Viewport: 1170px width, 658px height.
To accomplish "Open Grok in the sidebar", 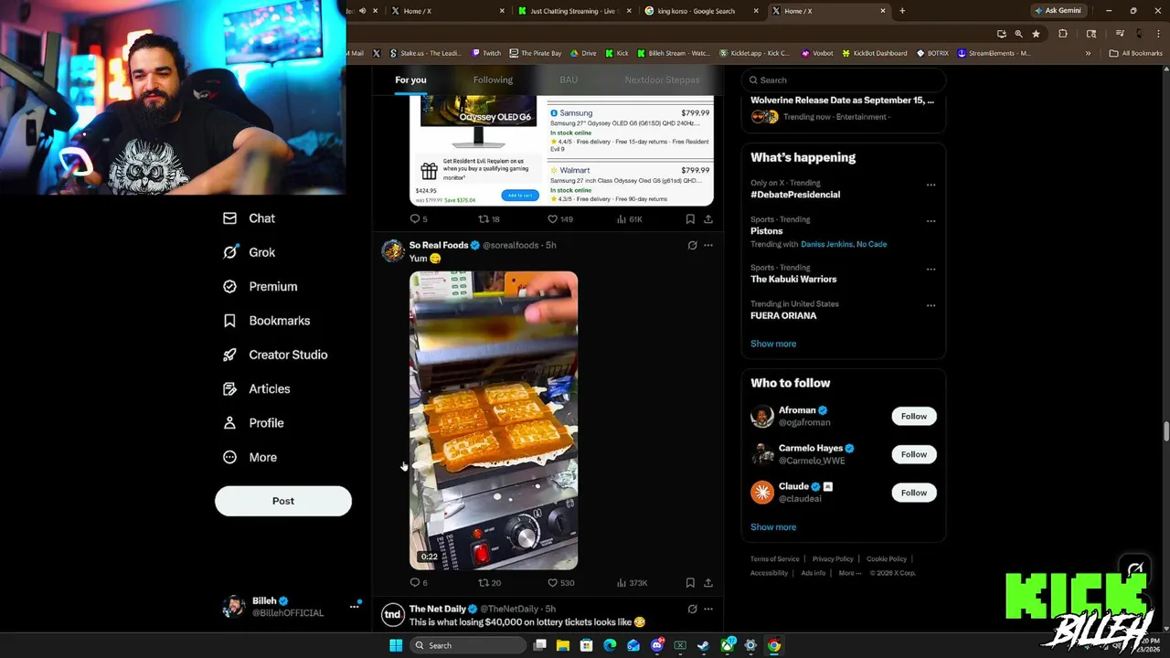I will click(249, 252).
